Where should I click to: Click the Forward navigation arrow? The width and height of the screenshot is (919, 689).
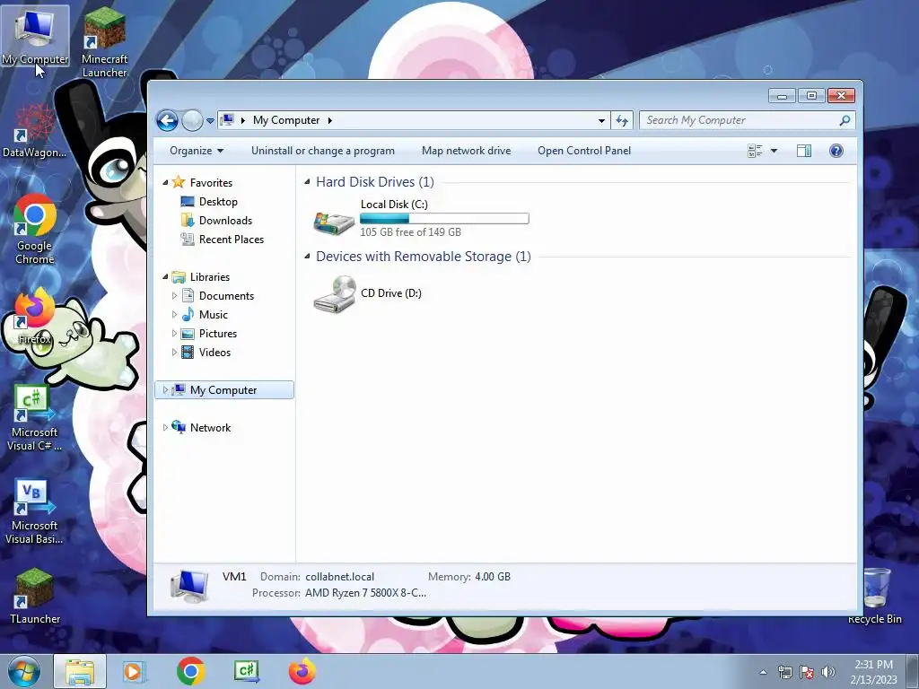[x=192, y=121]
